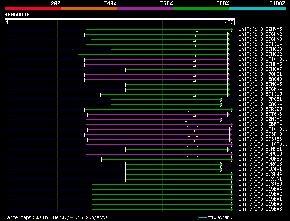The width and height of the screenshot is (290, 221).
Task: Select the UniRef100_Q9SRM9 label
Action: 260,134
